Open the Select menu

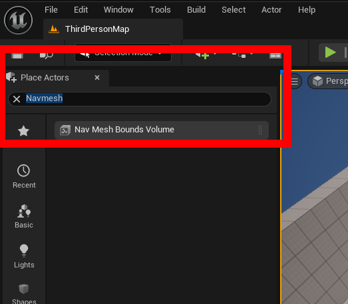pyautogui.click(x=234, y=10)
